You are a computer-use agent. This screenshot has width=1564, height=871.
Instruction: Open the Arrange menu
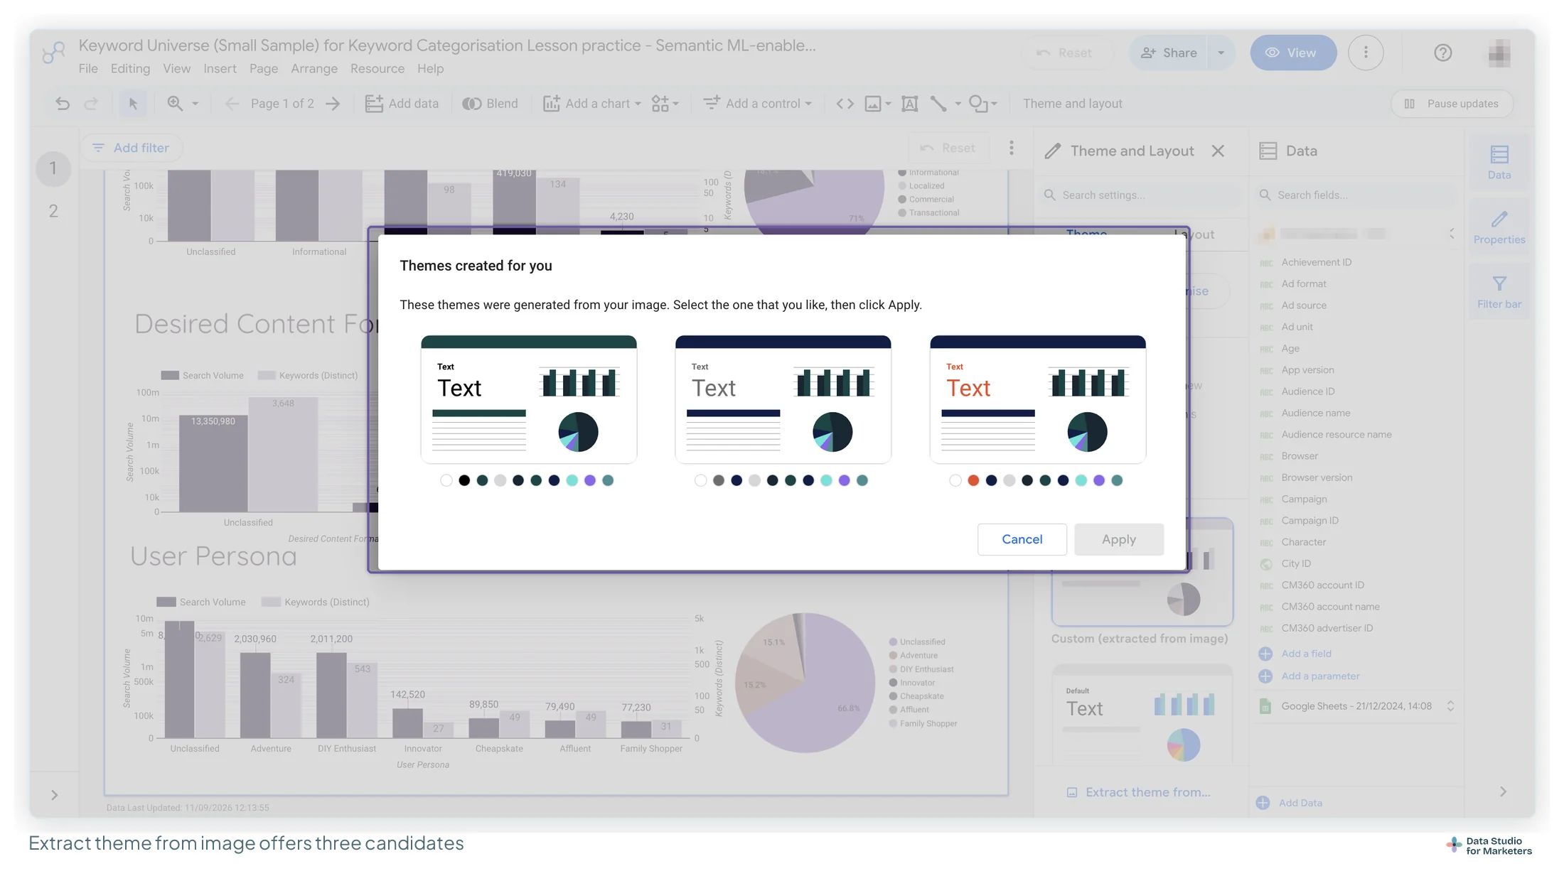tap(314, 69)
